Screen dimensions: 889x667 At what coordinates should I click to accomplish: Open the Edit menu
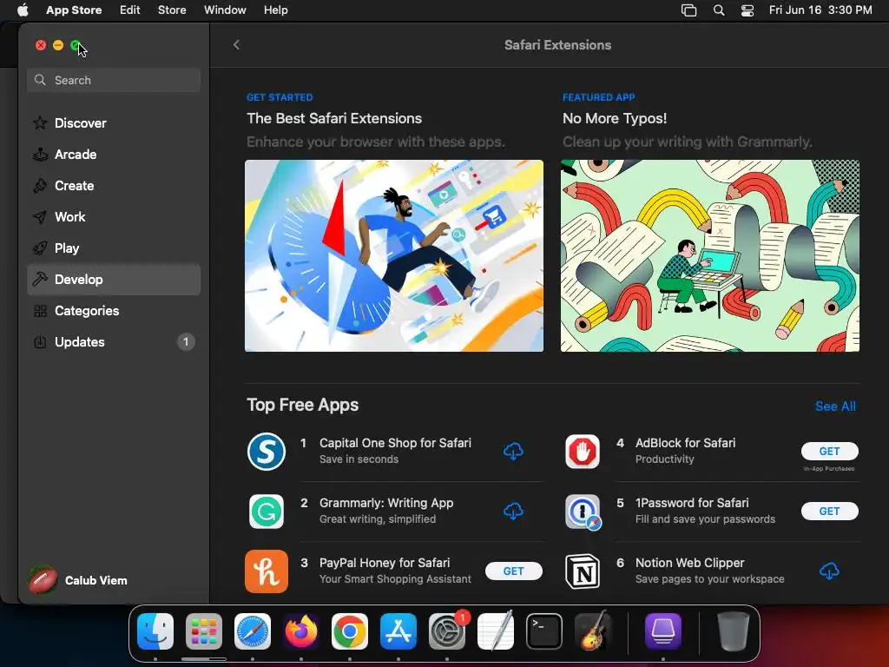(x=130, y=10)
